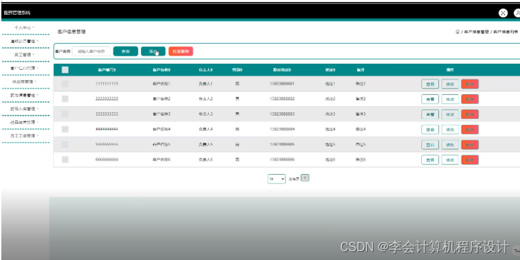The width and height of the screenshot is (520, 260).
Task: Toggle fullscreen with the top-bar expand icon
Action: (x=503, y=13)
